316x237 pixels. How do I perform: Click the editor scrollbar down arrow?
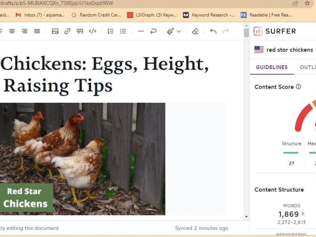(246, 217)
